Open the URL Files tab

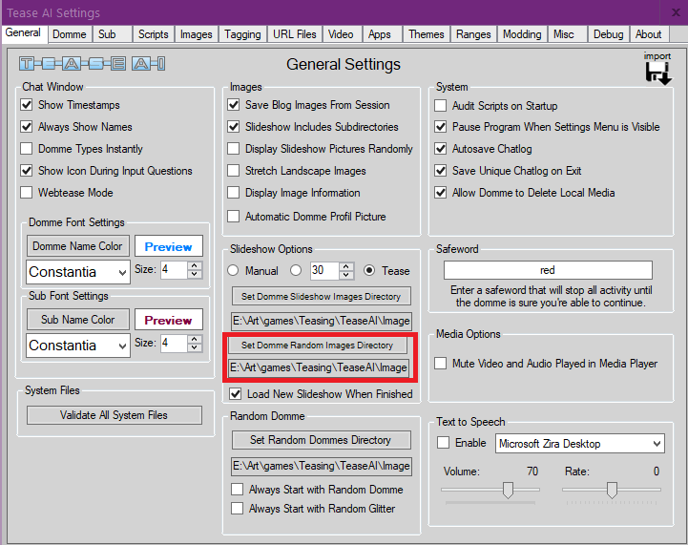click(295, 34)
